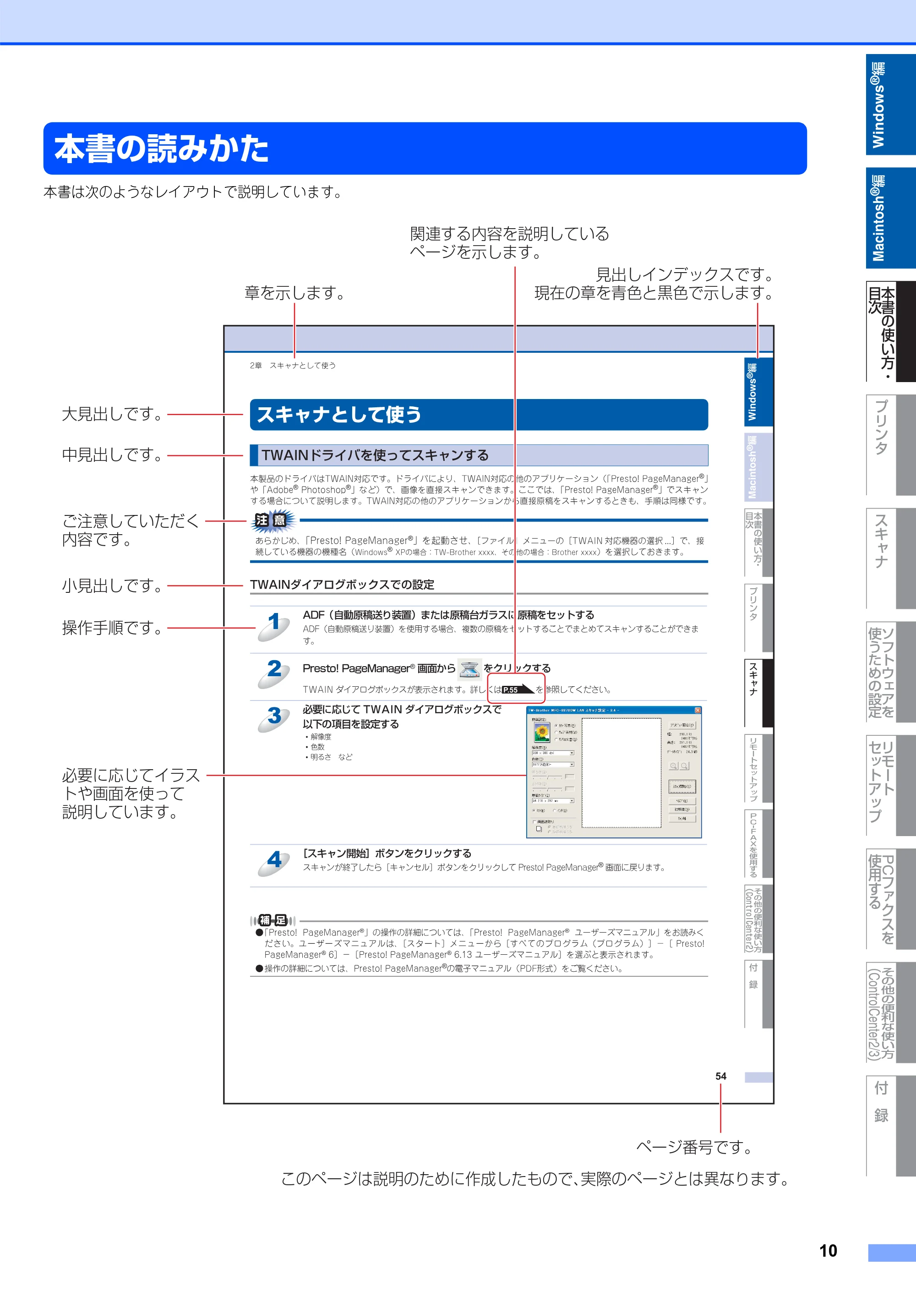
Task: Click the PC-FAXを使用する tab in sample page
Action: (x=758, y=843)
